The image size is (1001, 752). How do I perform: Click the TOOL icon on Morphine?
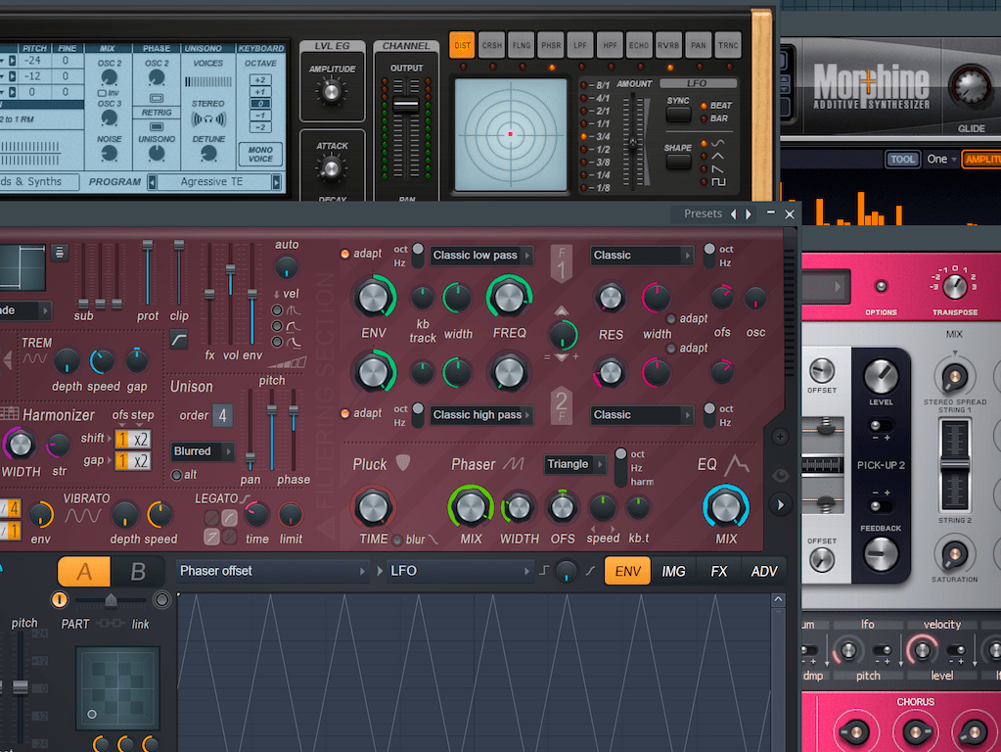click(902, 159)
